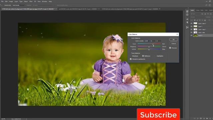This screenshot has height=120, width=213.
Task: Toggle visibility eye of Layer 1
Action: [x=191, y=26]
